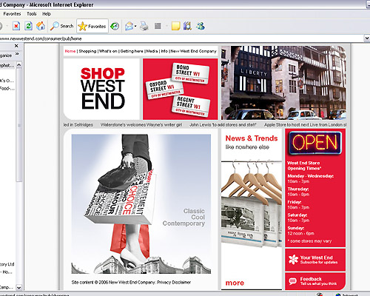
Task: Click the address bar URL field
Action: tap(181, 38)
